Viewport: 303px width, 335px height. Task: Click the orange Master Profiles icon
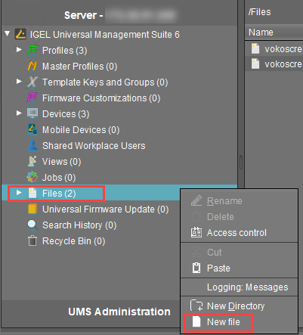[32, 66]
